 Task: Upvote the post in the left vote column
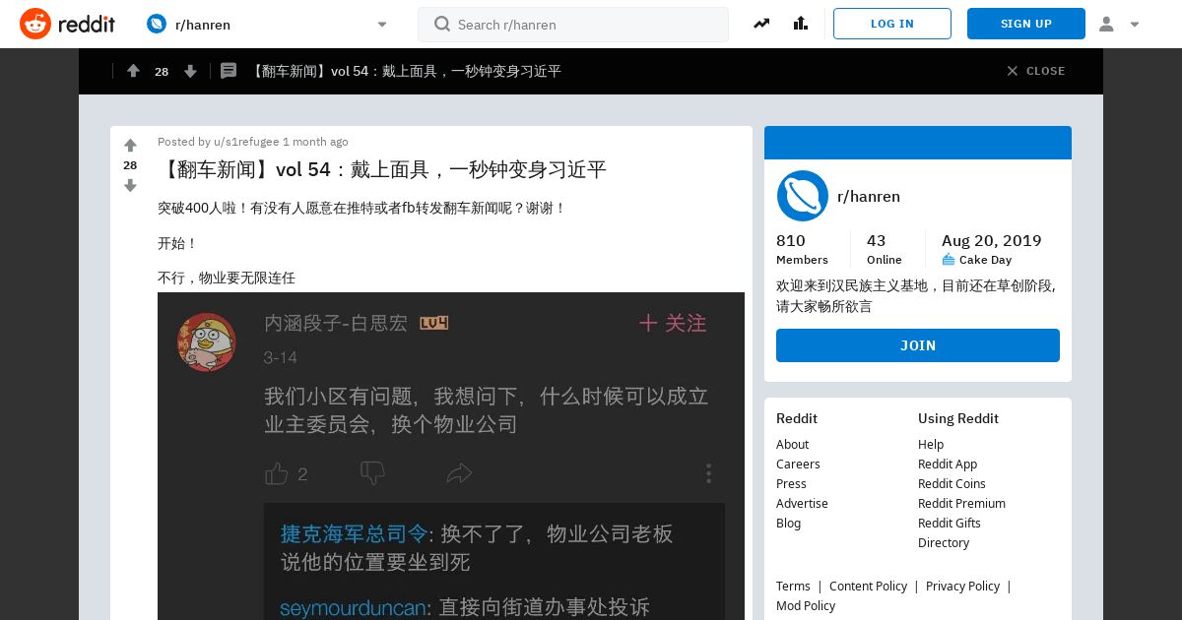(x=130, y=146)
